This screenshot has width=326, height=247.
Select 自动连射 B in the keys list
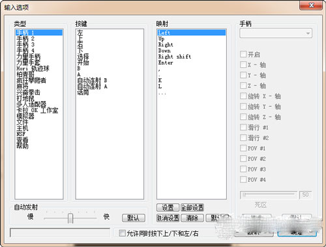tap(110, 80)
